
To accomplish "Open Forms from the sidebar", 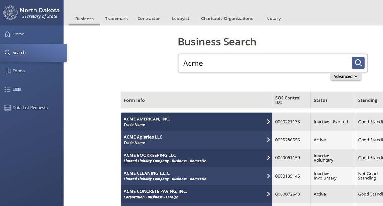I will click(32, 71).
